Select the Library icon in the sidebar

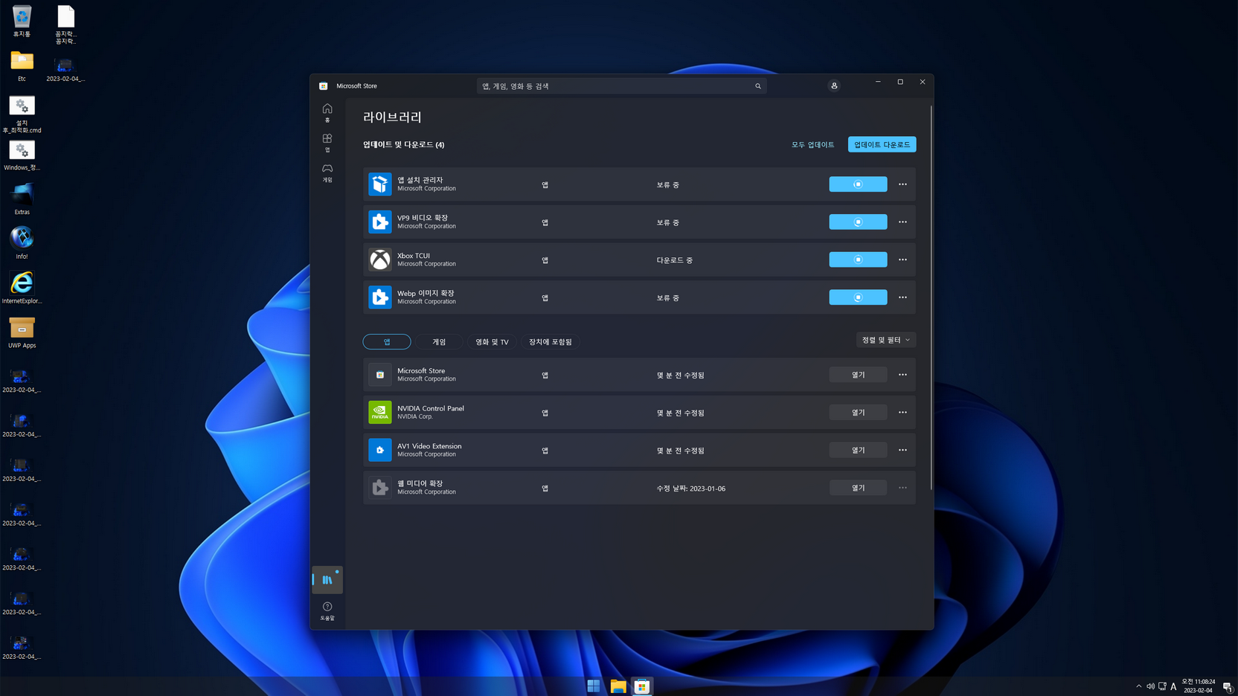327,579
